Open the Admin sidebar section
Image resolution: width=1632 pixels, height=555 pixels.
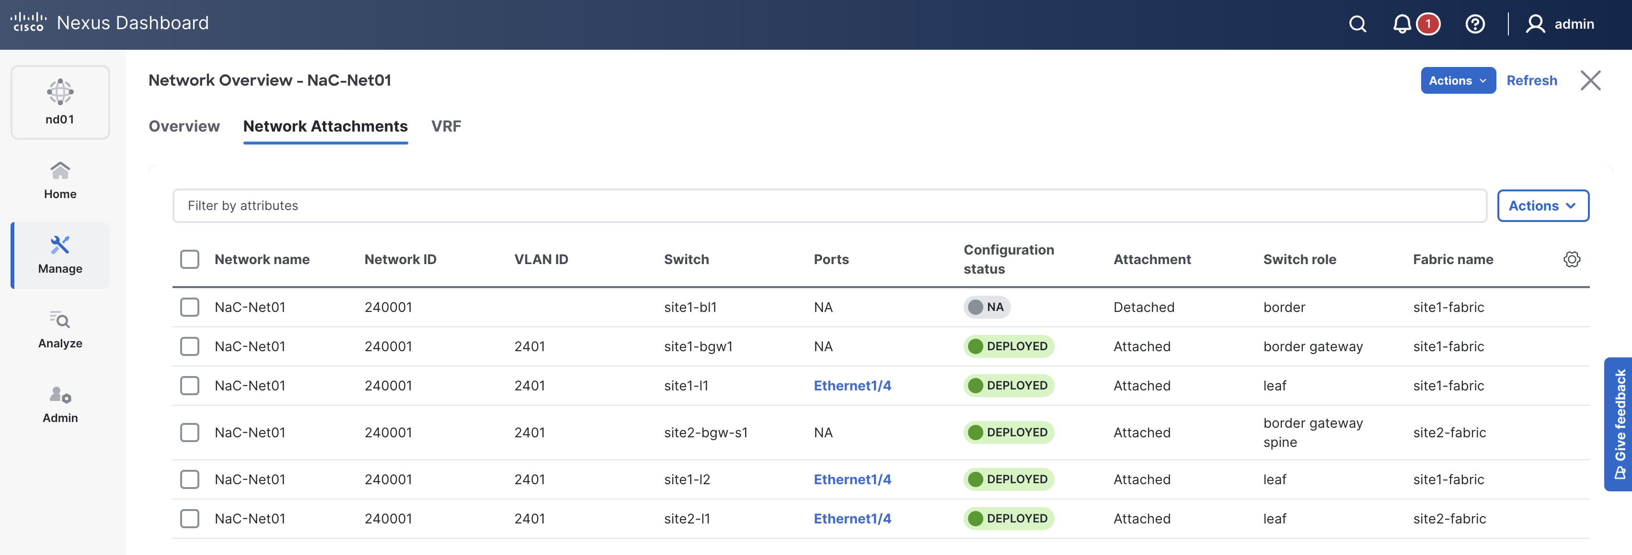click(x=60, y=404)
